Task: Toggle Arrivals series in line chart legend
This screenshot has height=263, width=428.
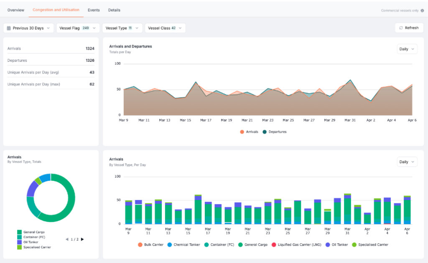Action: pyautogui.click(x=242, y=132)
